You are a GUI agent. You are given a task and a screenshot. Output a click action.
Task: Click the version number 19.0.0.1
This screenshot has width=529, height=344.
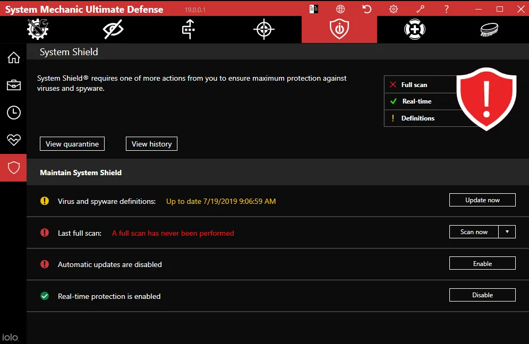(195, 10)
